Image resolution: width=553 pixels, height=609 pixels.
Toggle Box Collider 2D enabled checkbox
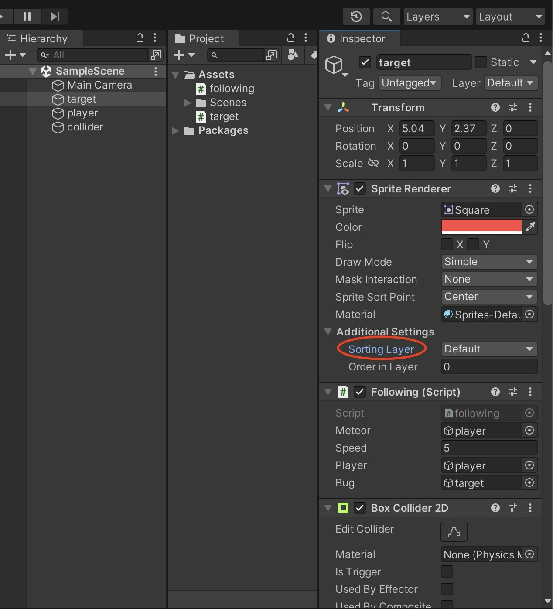click(x=360, y=508)
